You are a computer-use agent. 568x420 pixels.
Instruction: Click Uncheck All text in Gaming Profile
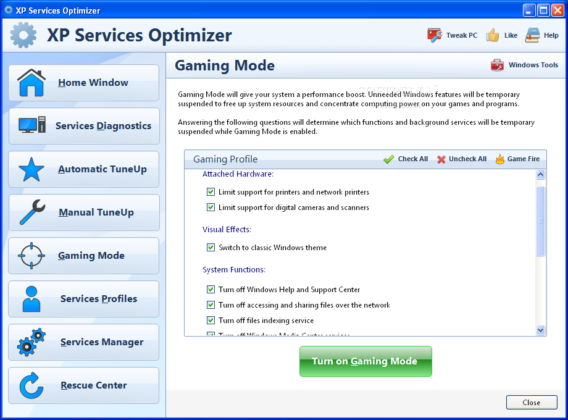click(x=467, y=159)
